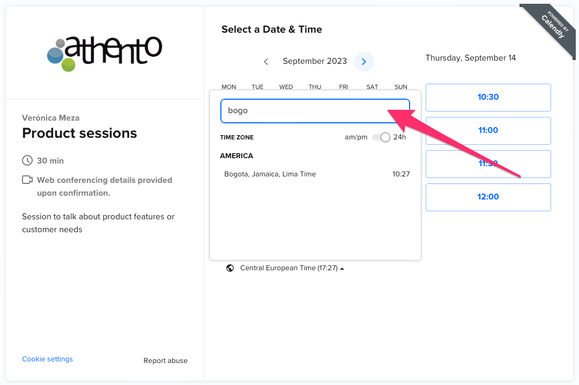
Task: Book the 12:00 time slot
Action: pos(488,197)
